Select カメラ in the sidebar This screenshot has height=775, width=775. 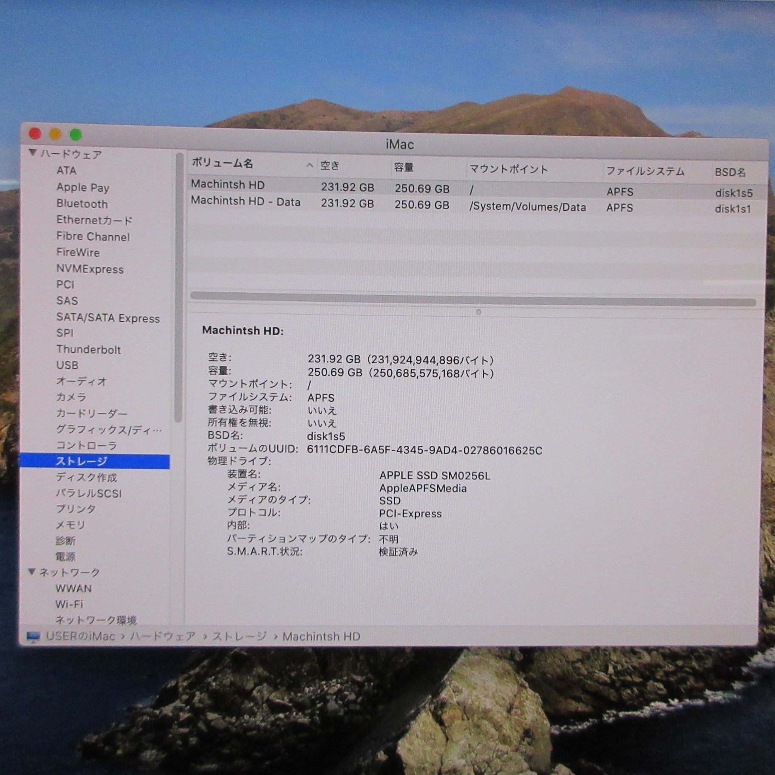pyautogui.click(x=71, y=397)
